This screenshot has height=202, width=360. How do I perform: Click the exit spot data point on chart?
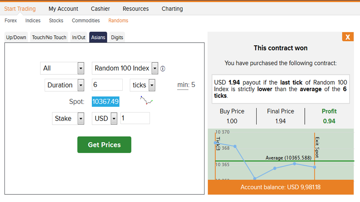[315, 167]
